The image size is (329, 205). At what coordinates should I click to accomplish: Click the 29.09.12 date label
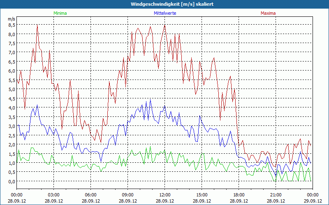[313, 201]
